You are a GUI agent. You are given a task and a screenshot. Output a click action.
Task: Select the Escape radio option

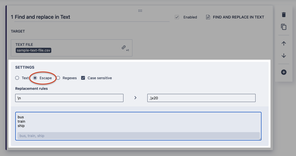[35, 78]
